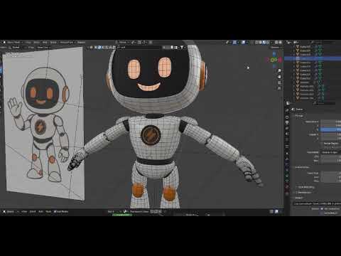Open the View Layer properties tab
341x256 pixels.
(287, 128)
